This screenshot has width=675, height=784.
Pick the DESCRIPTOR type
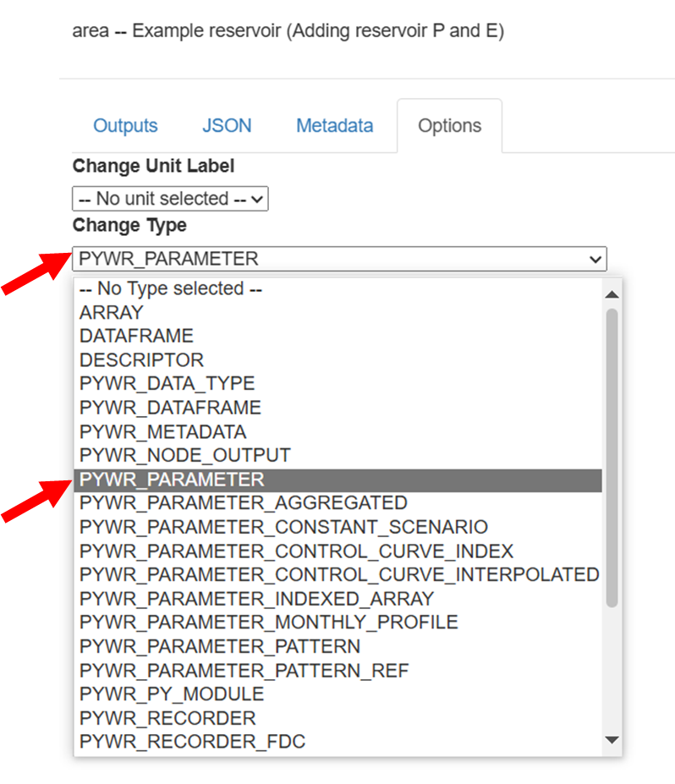pyautogui.click(x=141, y=359)
